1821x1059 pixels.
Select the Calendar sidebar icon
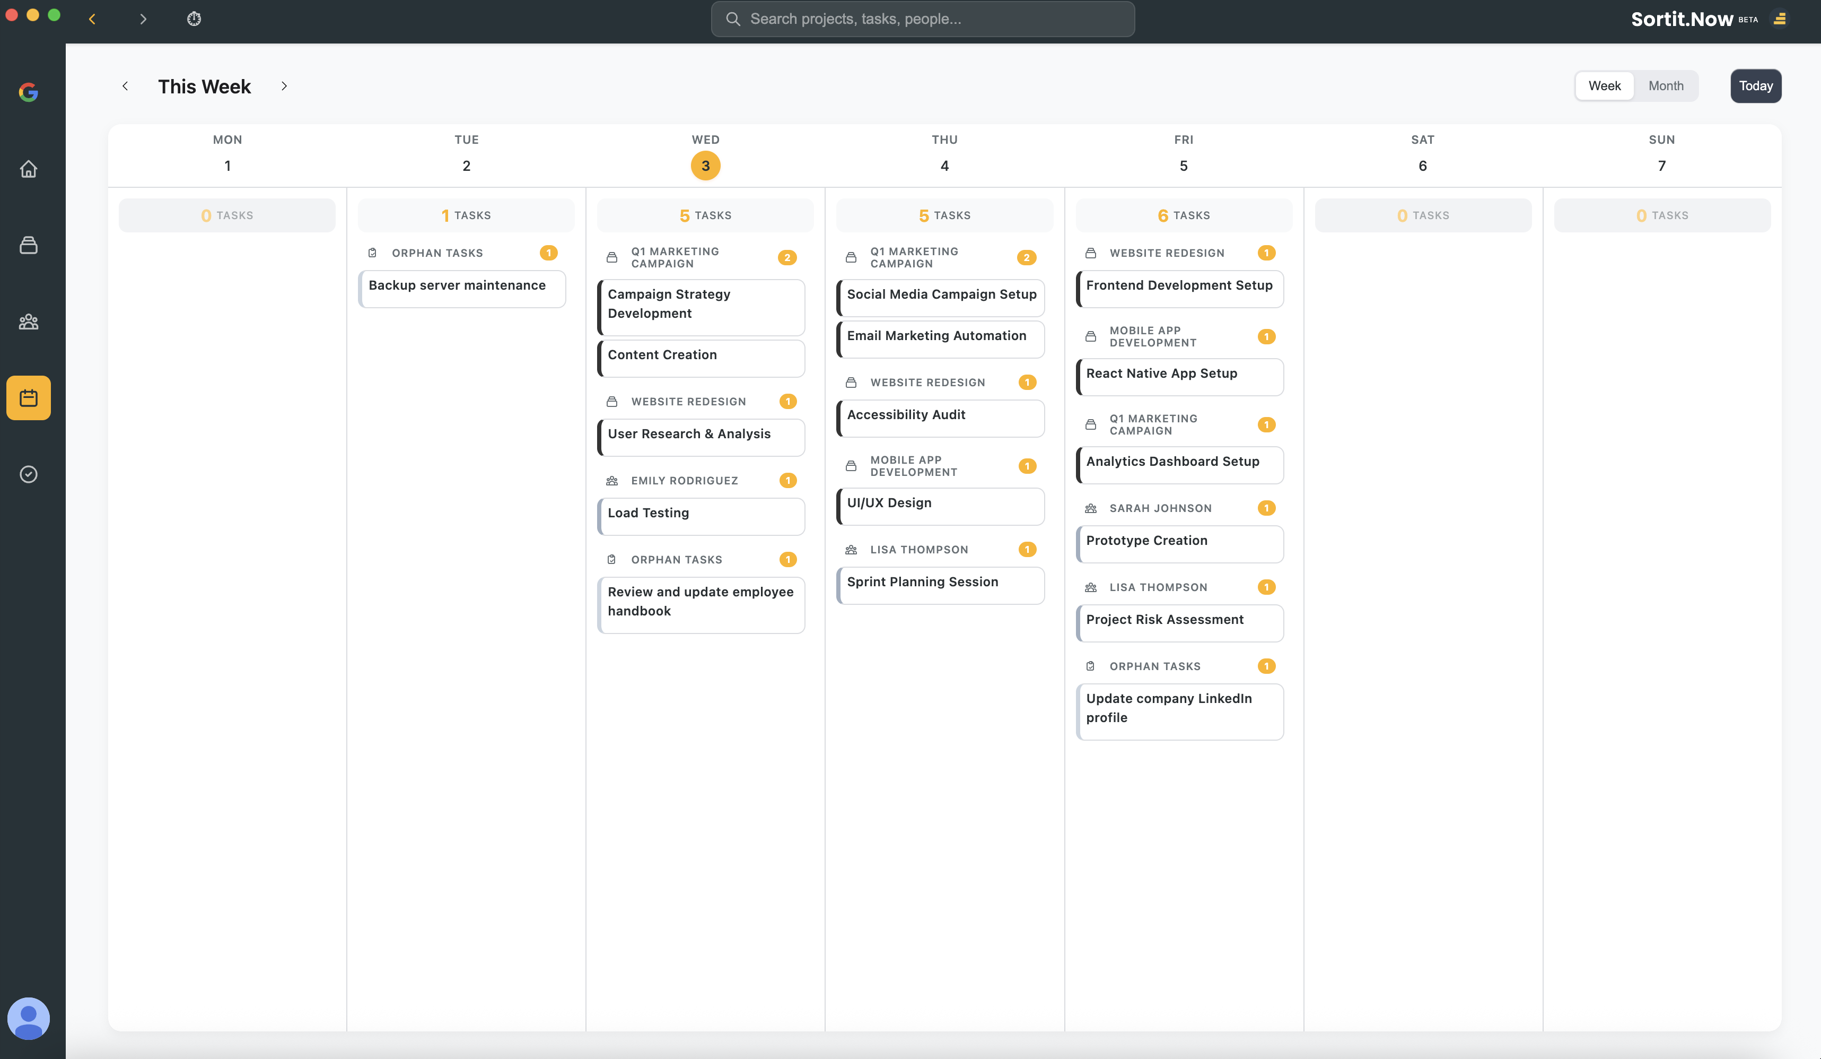[28, 397]
